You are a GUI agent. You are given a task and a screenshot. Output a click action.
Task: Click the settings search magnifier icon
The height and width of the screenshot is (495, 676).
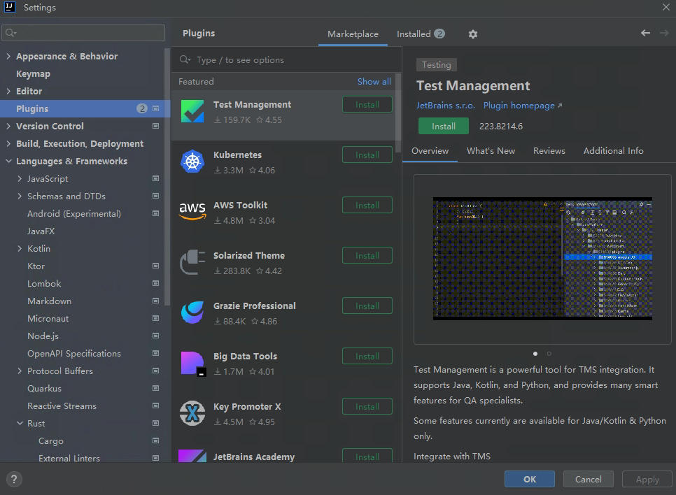(10, 33)
